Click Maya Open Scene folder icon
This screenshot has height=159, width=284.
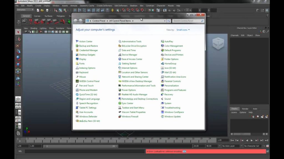[42, 10]
